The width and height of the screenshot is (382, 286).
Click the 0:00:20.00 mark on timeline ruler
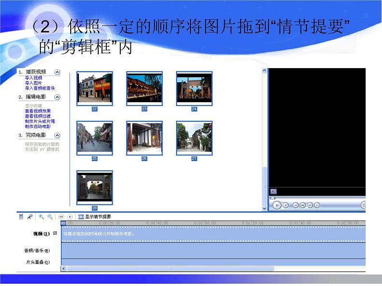109,223
